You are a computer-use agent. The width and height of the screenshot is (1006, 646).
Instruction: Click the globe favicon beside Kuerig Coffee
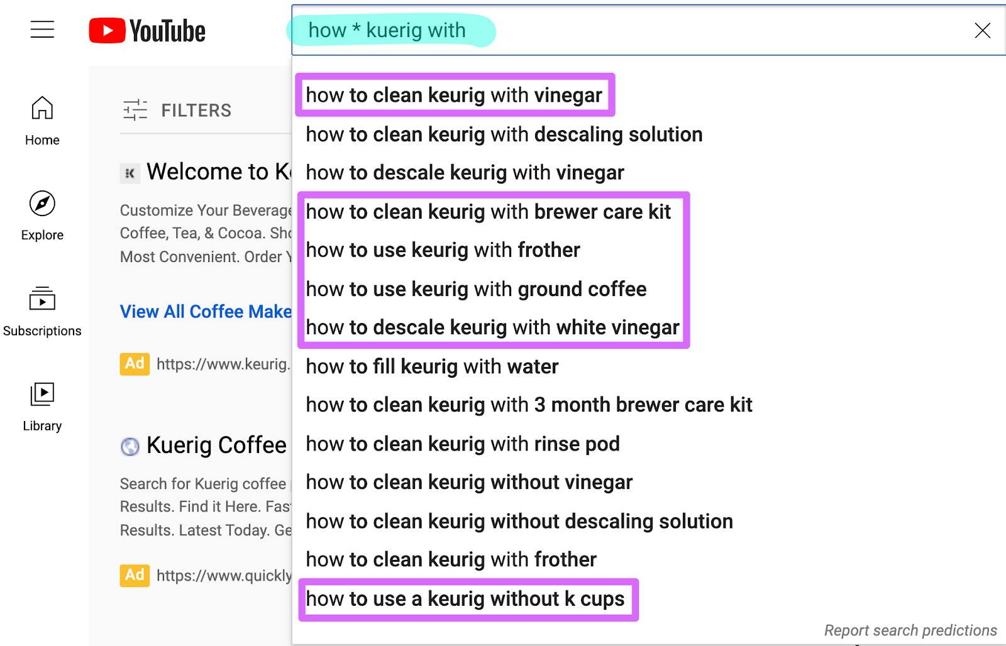click(130, 447)
